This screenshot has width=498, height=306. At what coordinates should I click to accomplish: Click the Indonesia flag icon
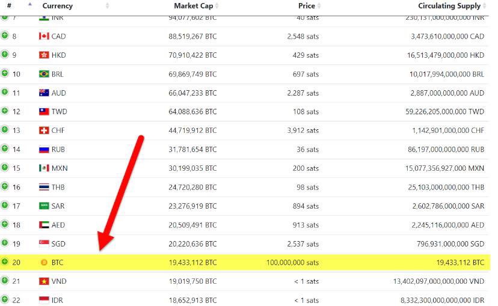pos(44,300)
